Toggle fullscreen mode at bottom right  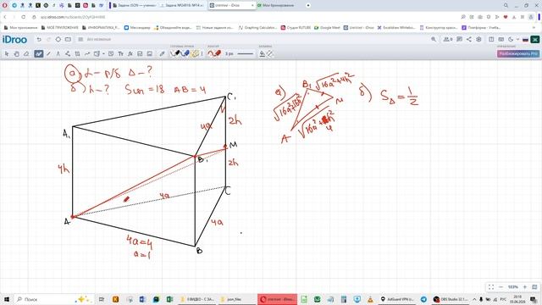pyautogui.click(x=491, y=287)
